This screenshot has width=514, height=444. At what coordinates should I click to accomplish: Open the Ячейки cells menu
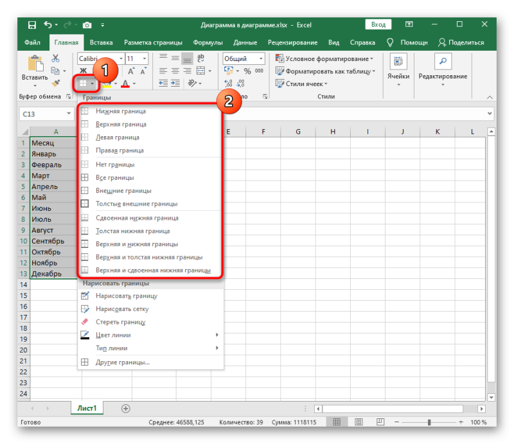398,71
